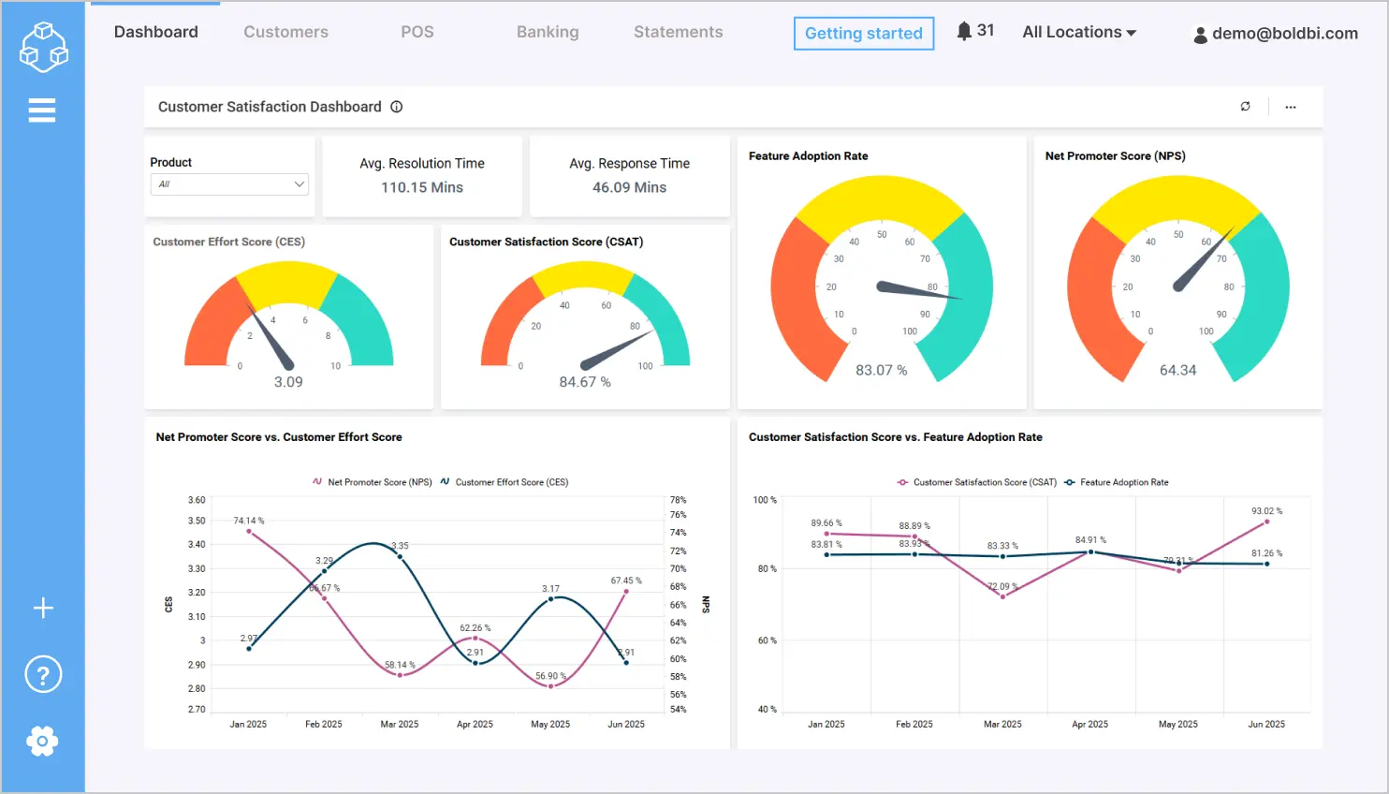Expand the All Locations dropdown
Viewport: 1389px width, 794px height.
coord(1077,31)
